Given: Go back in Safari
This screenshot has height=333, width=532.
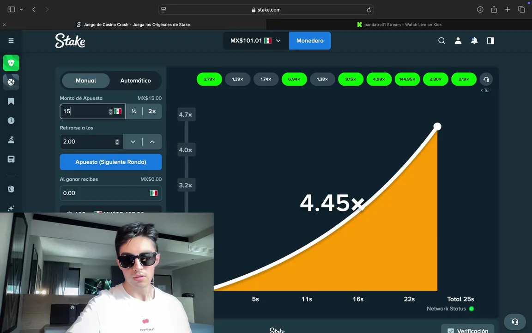Looking at the screenshot, I should (x=34, y=10).
